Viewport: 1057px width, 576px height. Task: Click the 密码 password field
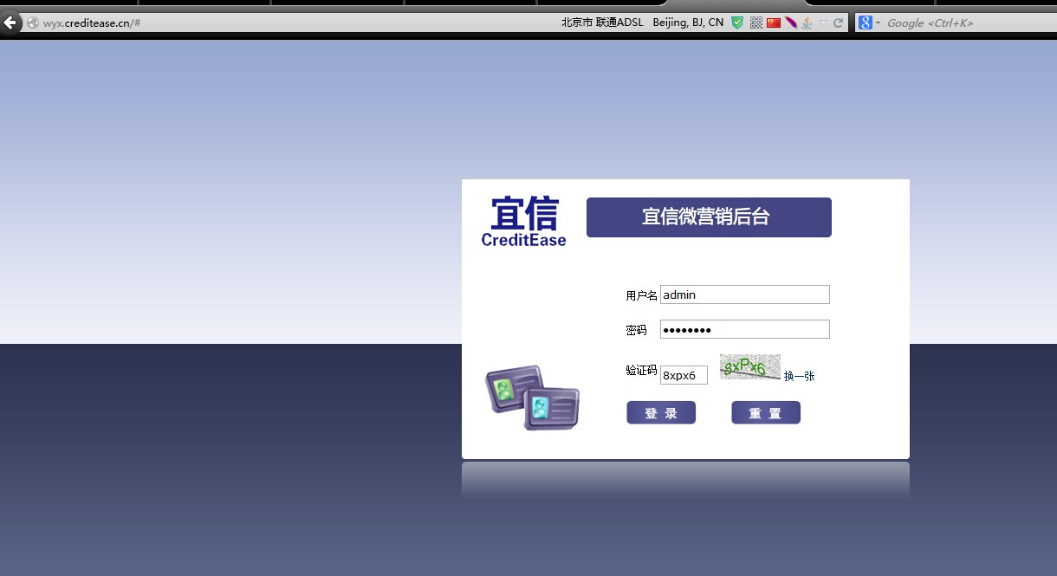(745, 329)
